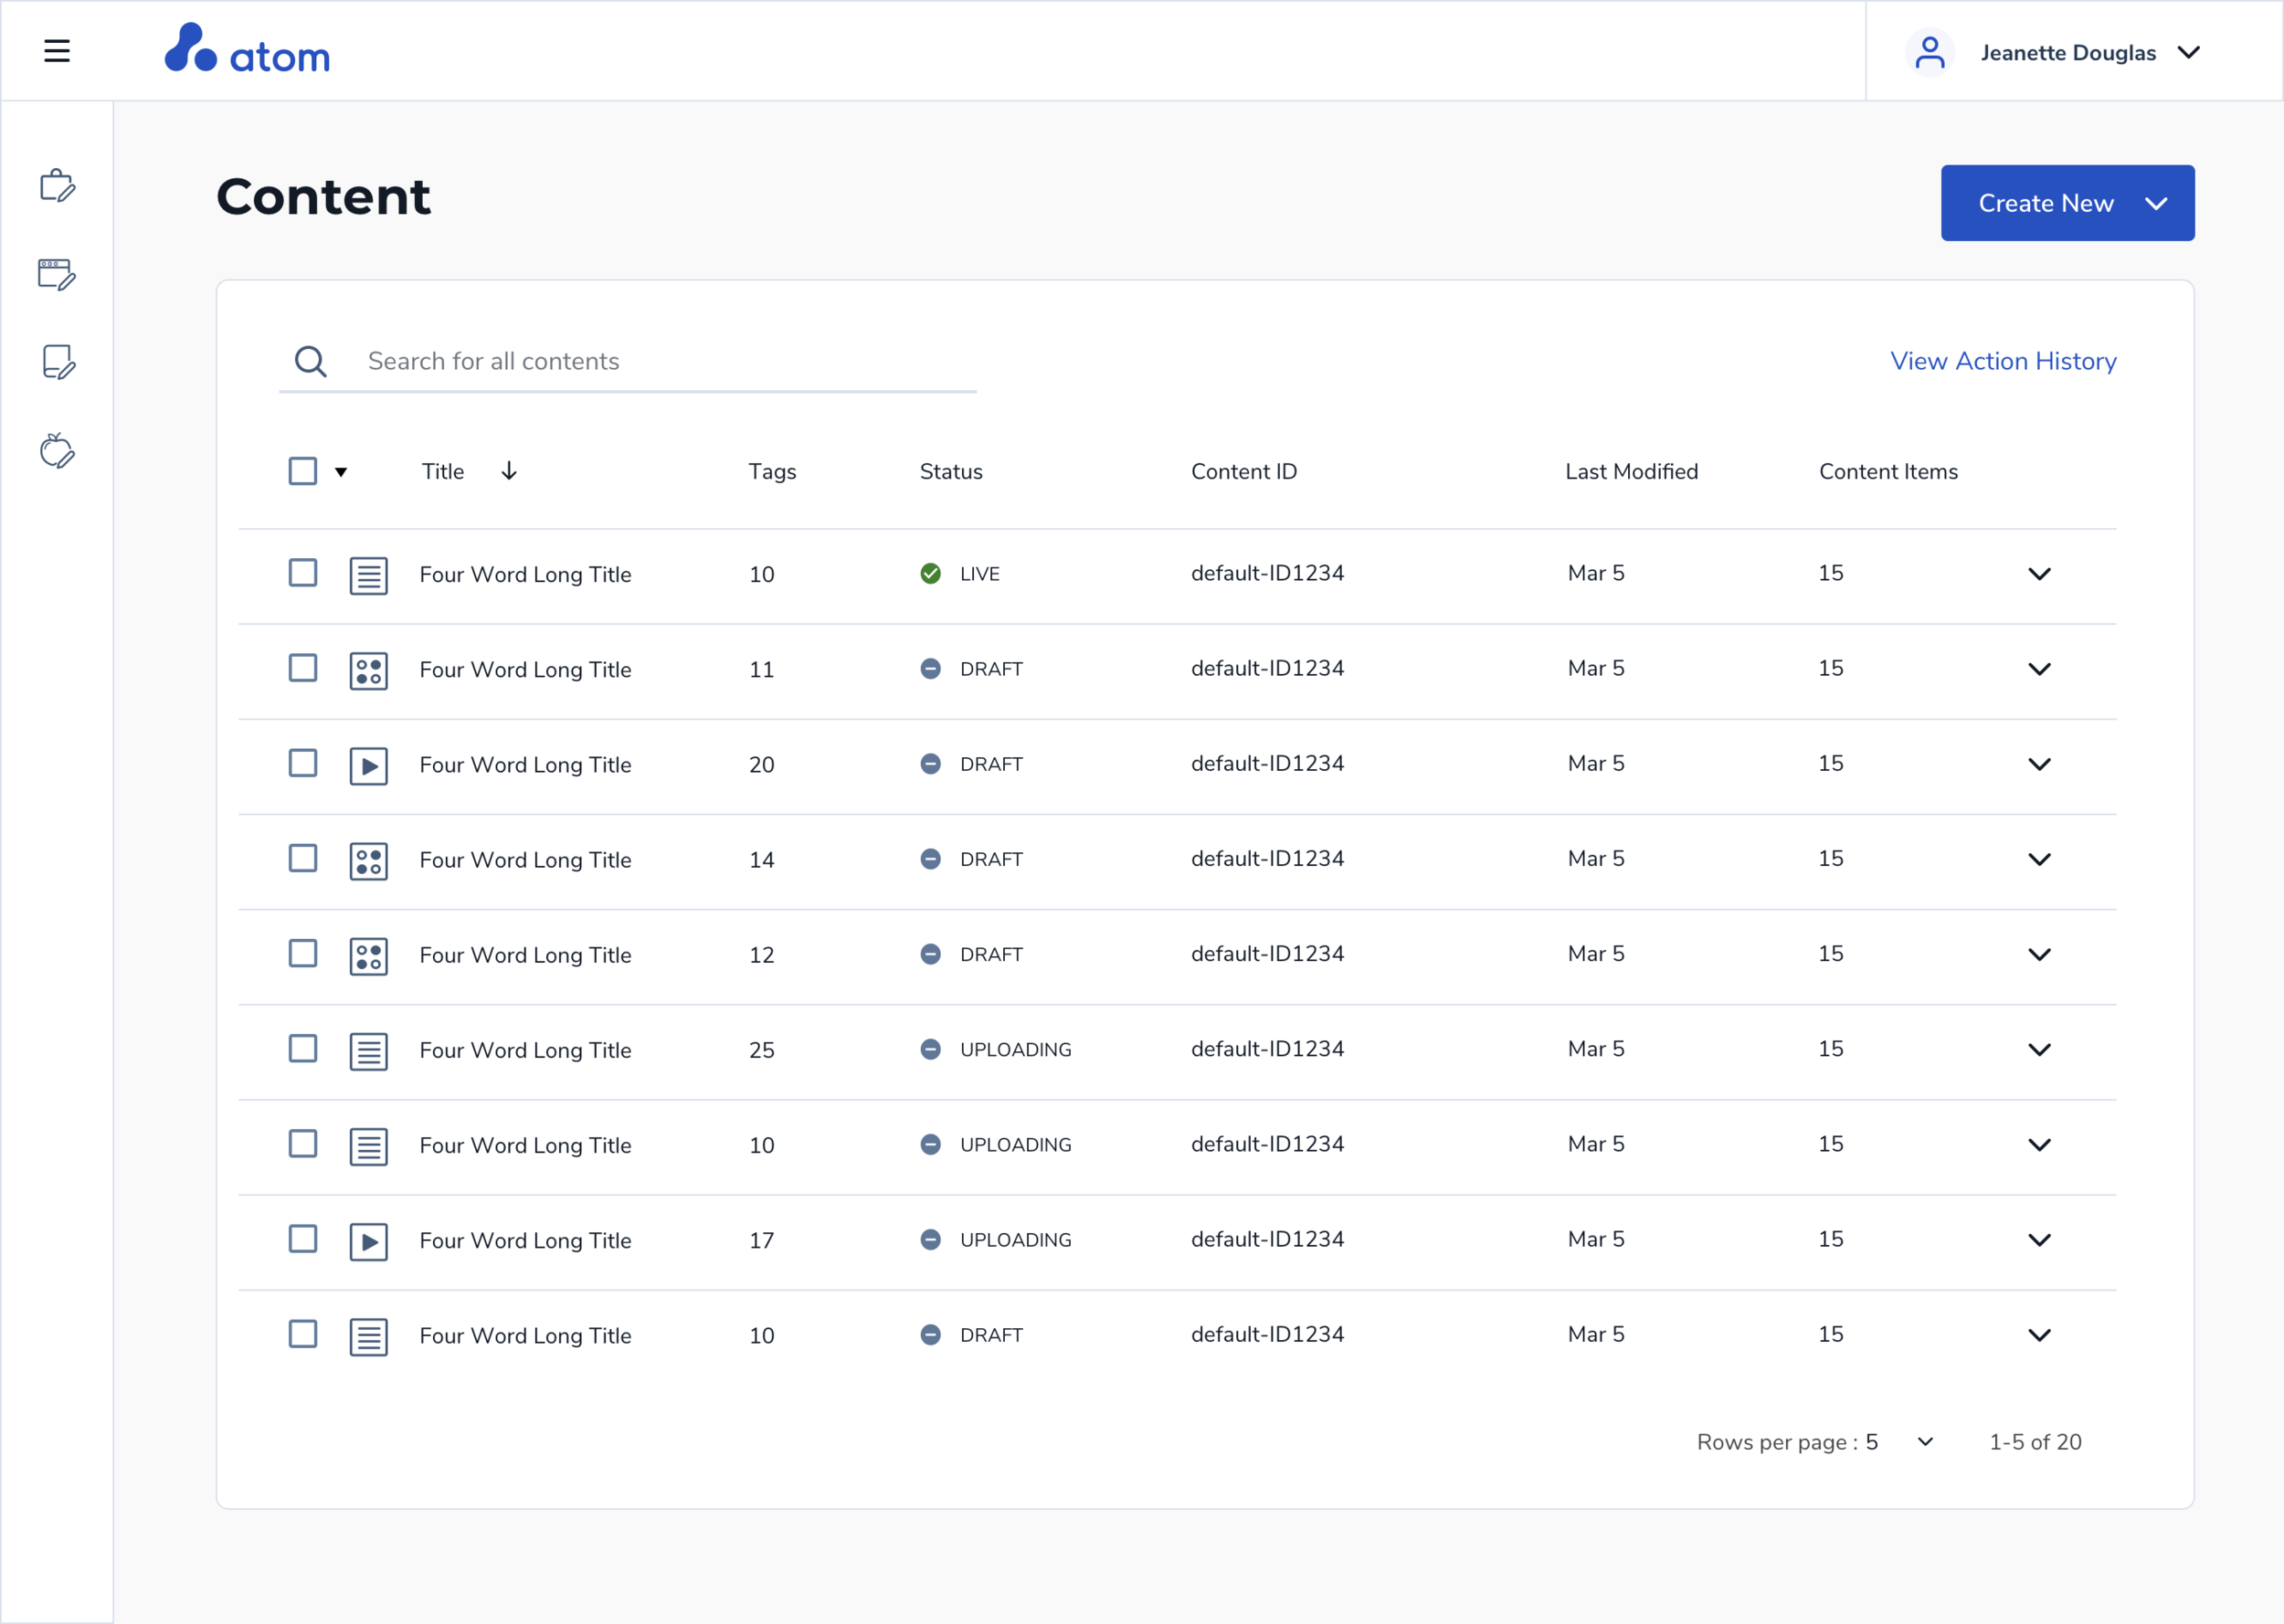2284x1624 pixels.
Task: Click the user avatar icon
Action: (x=1929, y=53)
